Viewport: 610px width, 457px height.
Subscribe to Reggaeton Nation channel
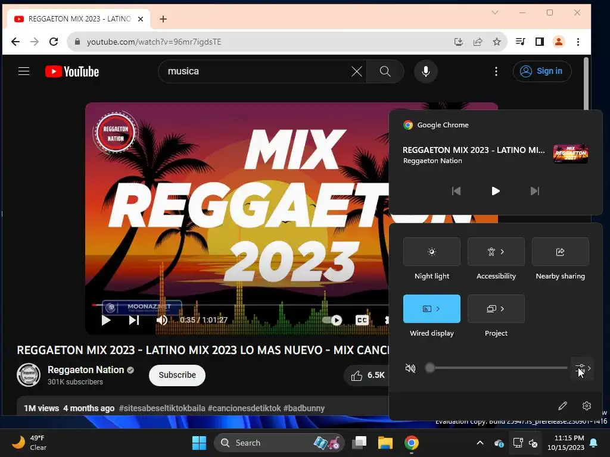[x=177, y=375]
